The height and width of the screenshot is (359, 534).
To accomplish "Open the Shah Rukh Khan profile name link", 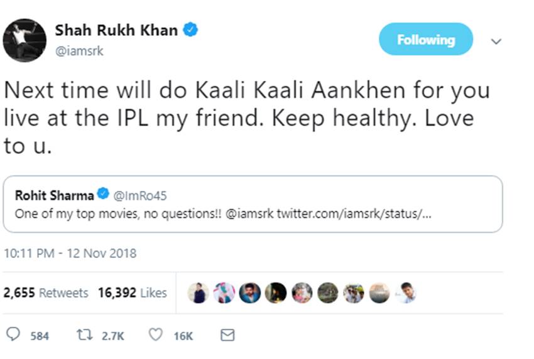I will [116, 30].
